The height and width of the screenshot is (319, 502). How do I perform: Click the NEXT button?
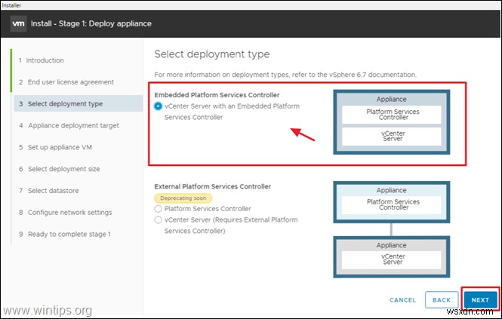tap(480, 300)
